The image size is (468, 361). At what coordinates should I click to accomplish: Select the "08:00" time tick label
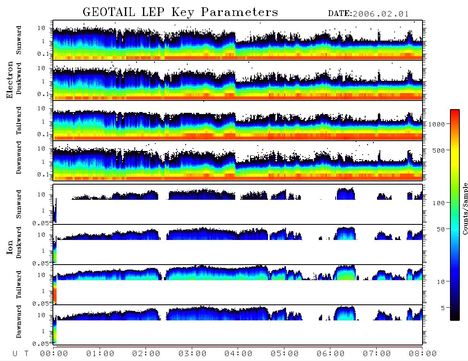(423, 354)
